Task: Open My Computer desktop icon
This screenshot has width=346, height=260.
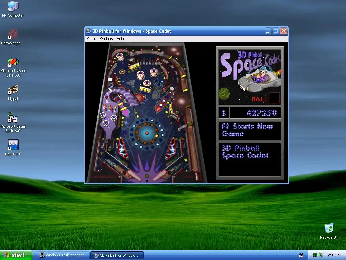Action: [13, 9]
